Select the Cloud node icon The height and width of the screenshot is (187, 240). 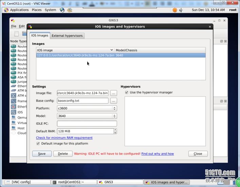pyautogui.click(x=14, y=133)
